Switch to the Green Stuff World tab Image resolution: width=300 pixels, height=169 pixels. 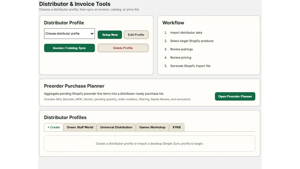(x=80, y=127)
